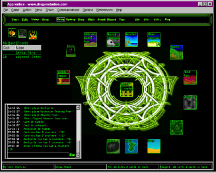Open the Action menu

[27, 10]
